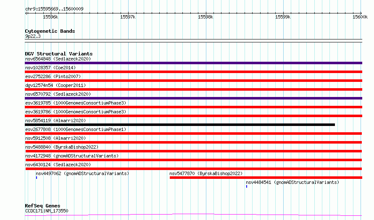Select the 9p22.3 cytogenetic band label
This screenshot has width=374, height=220.
coord(33,36)
